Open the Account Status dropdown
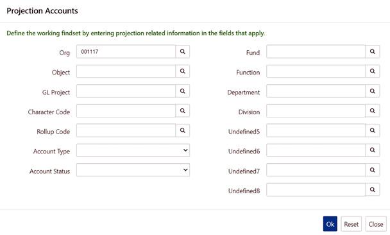390x235 pixels. click(133, 170)
